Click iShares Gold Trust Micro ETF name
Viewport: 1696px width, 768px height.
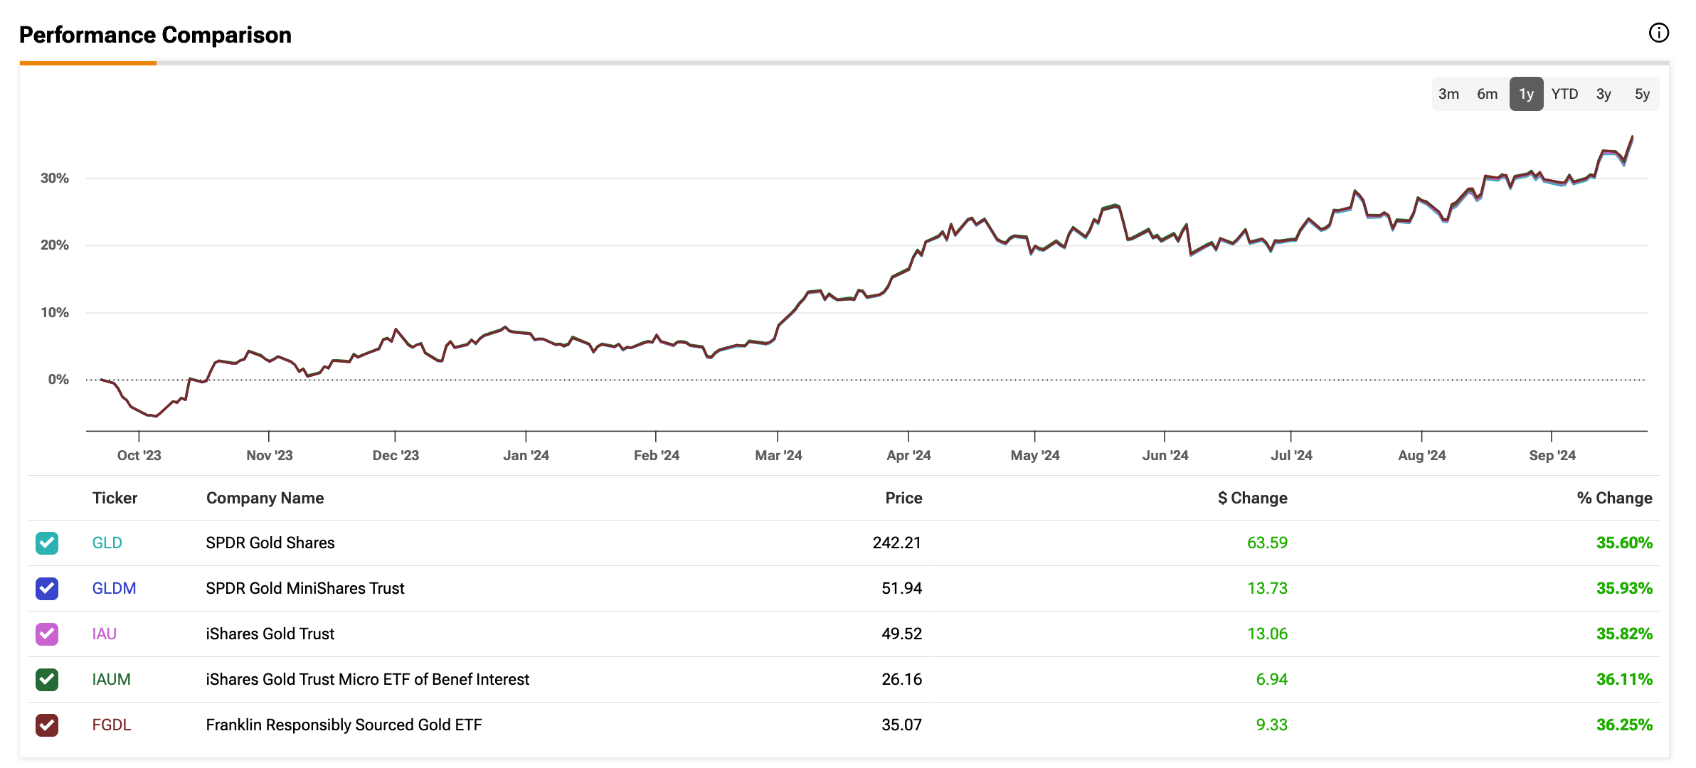coord(368,679)
